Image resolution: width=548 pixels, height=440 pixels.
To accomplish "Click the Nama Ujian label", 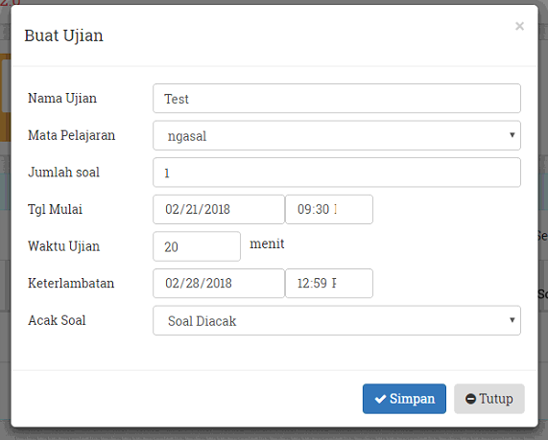I will pyautogui.click(x=62, y=99).
